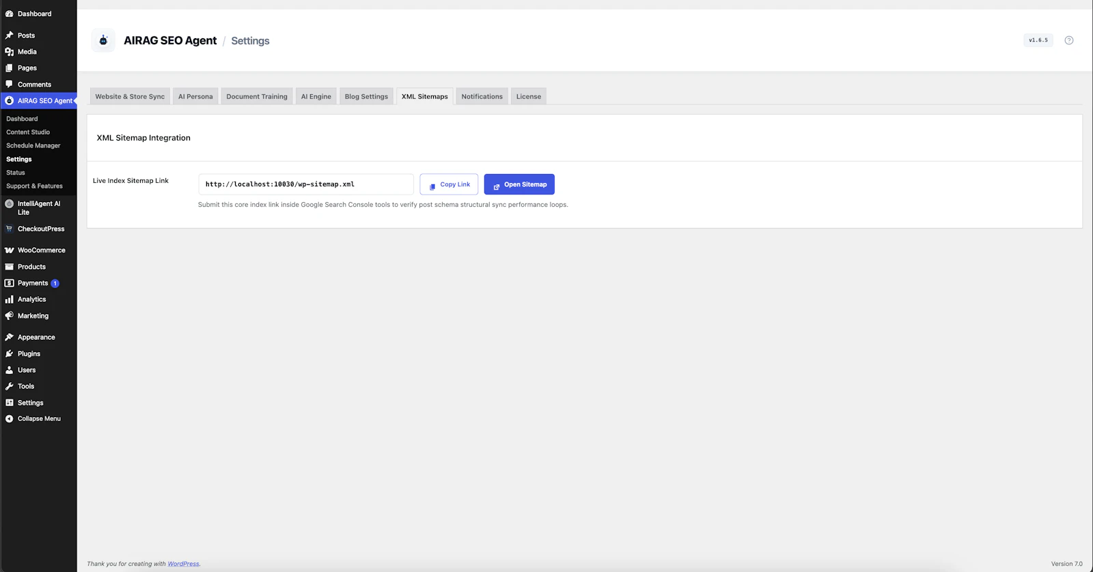This screenshot has height=572, width=1093.
Task: Click the sitemap URL input field
Action: click(306, 184)
